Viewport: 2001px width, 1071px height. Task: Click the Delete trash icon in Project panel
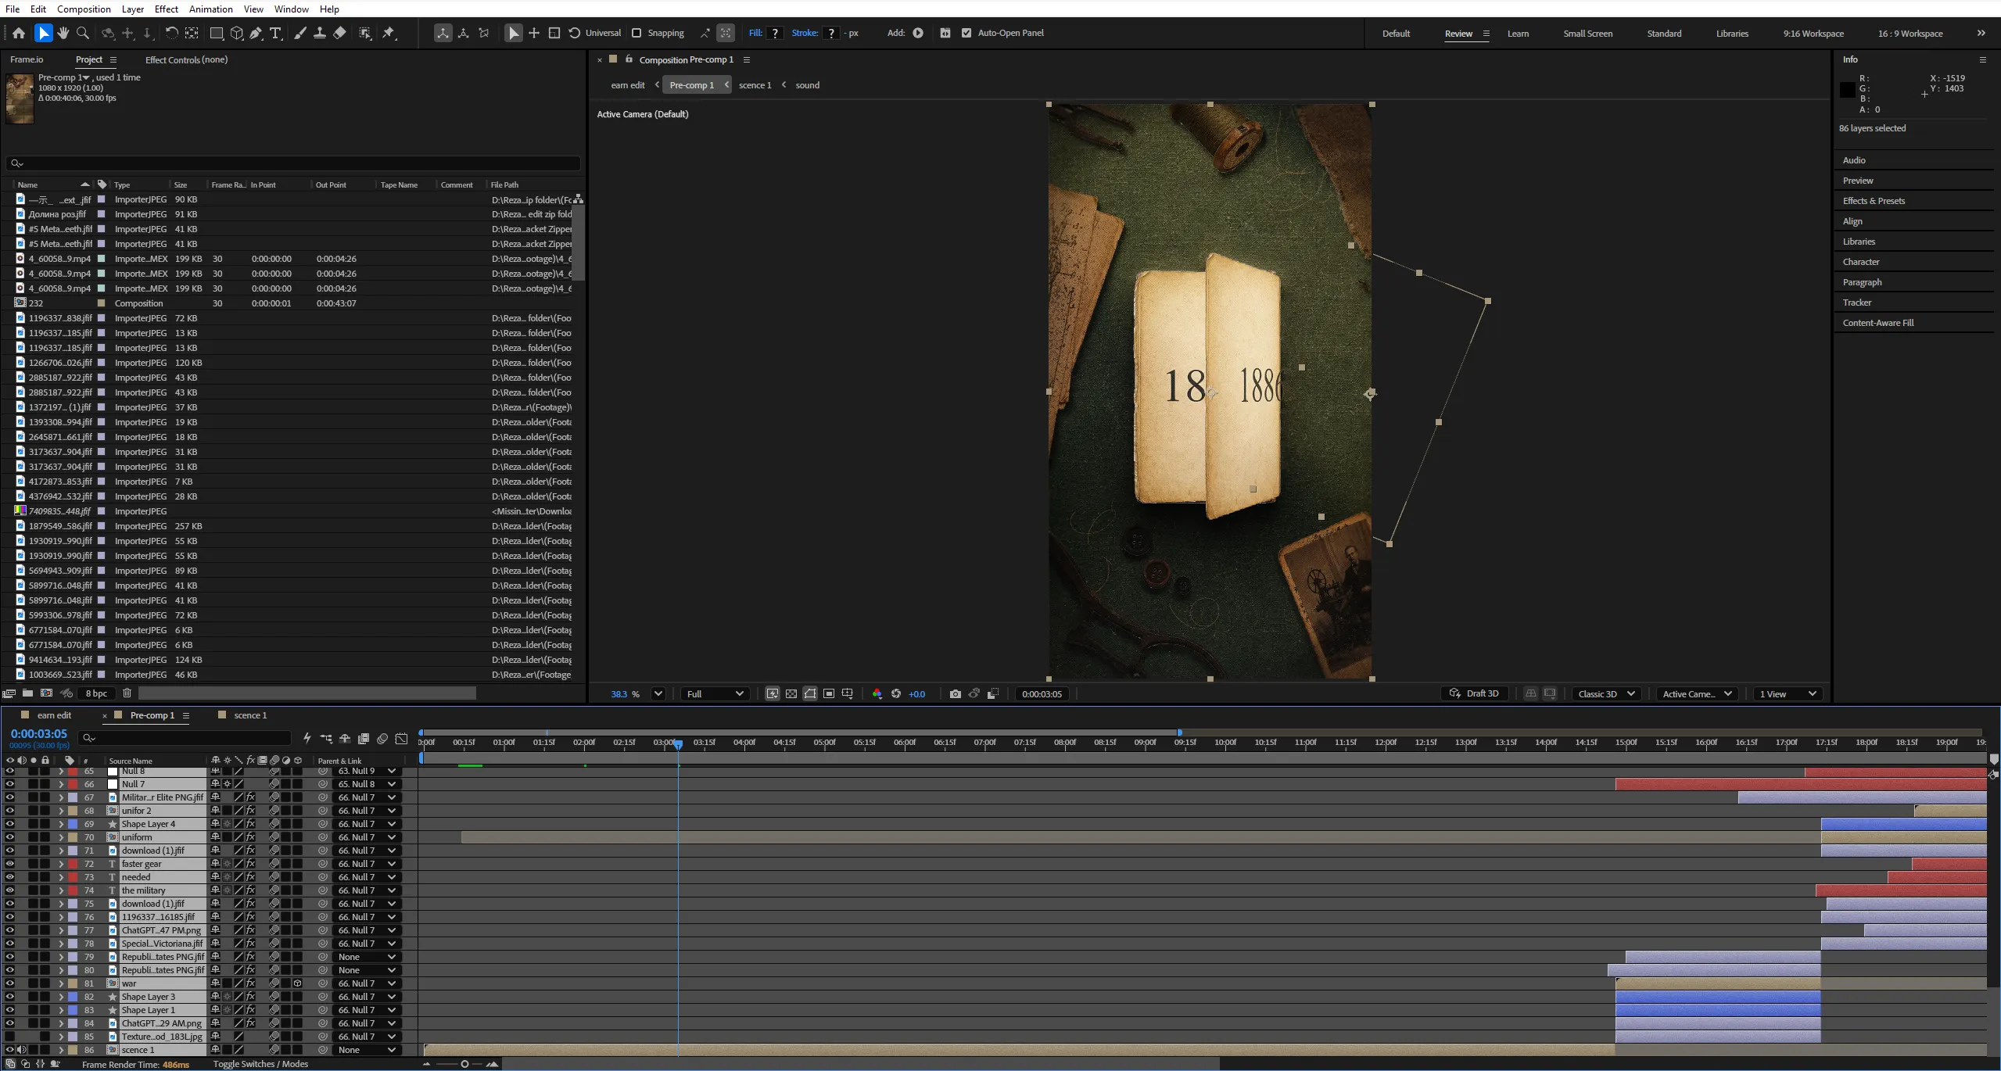click(127, 693)
